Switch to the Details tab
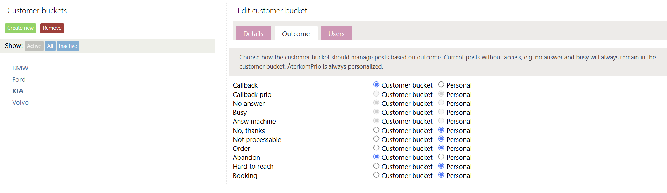This screenshot has height=193, width=667. coord(253,34)
